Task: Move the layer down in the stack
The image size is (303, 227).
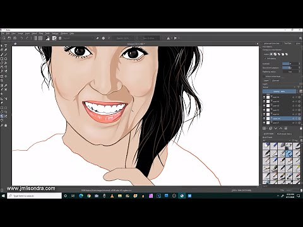Action: (276, 128)
